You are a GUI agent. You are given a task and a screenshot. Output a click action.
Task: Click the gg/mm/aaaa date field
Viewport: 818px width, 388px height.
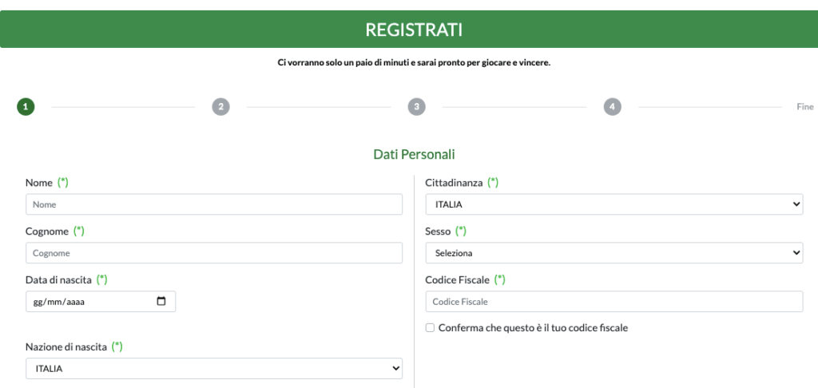tap(101, 302)
